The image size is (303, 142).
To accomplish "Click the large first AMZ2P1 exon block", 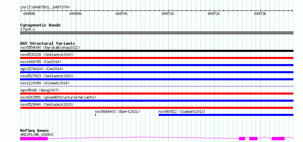I will 34,139.
